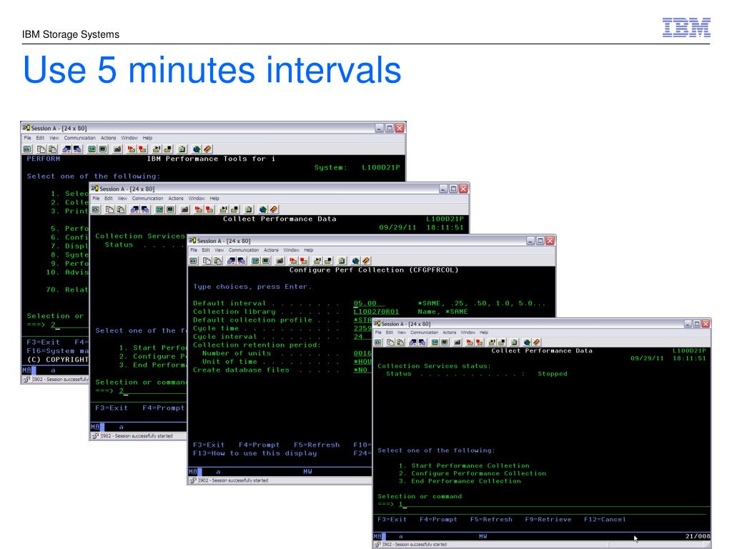Click F9=Retrieve in front window
Image resolution: width=732 pixels, height=549 pixels.
tap(548, 519)
